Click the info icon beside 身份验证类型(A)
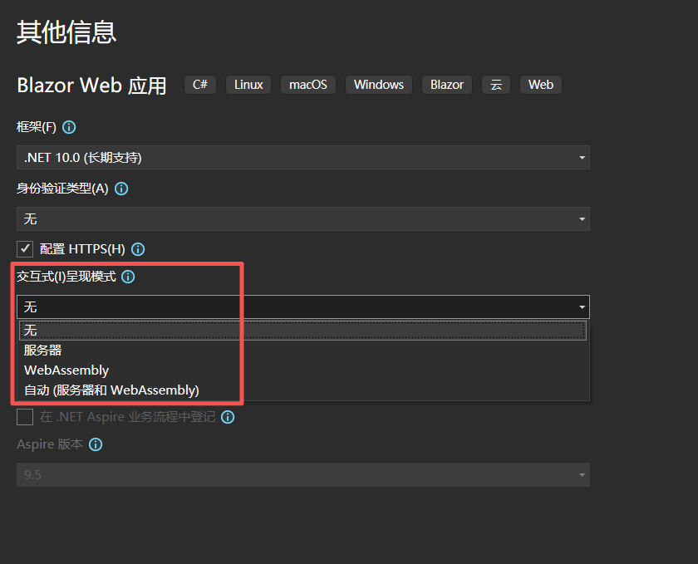Image resolution: width=698 pixels, height=564 pixels. coord(121,189)
